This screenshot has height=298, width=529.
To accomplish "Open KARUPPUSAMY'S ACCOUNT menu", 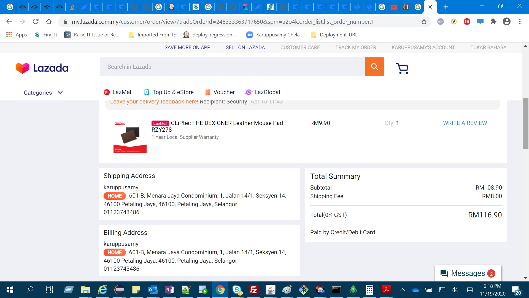I will click(423, 47).
